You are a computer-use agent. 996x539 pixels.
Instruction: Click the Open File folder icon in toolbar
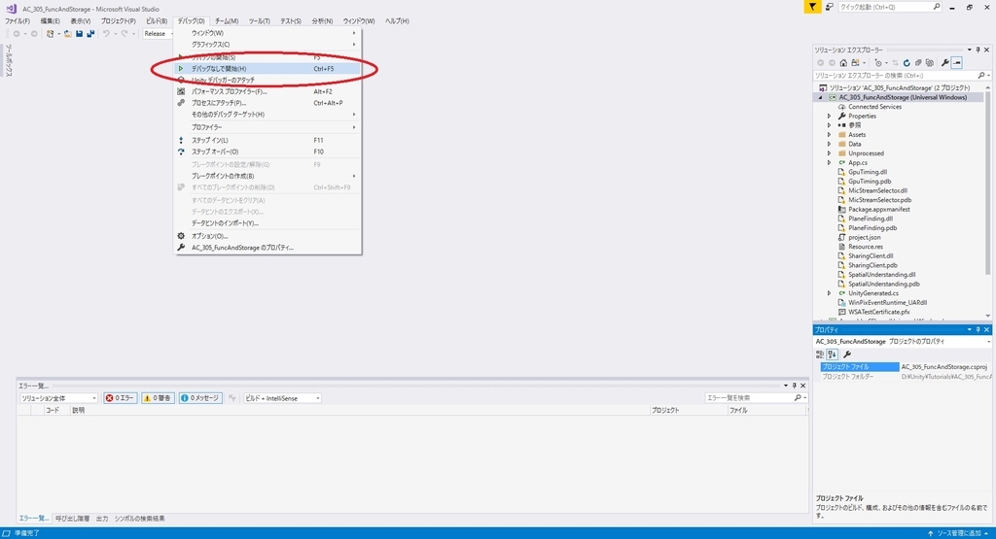tap(67, 34)
